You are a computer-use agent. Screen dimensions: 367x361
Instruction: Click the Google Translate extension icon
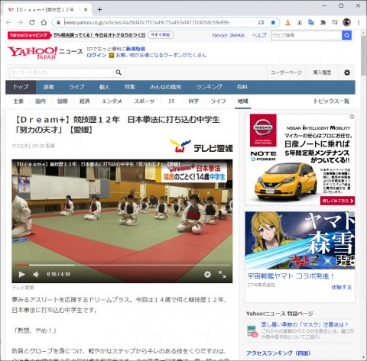click(311, 22)
